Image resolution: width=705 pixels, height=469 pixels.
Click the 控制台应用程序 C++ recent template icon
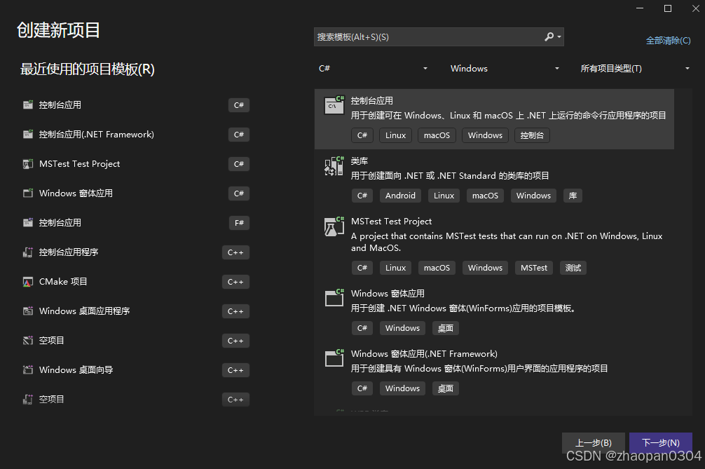point(28,252)
